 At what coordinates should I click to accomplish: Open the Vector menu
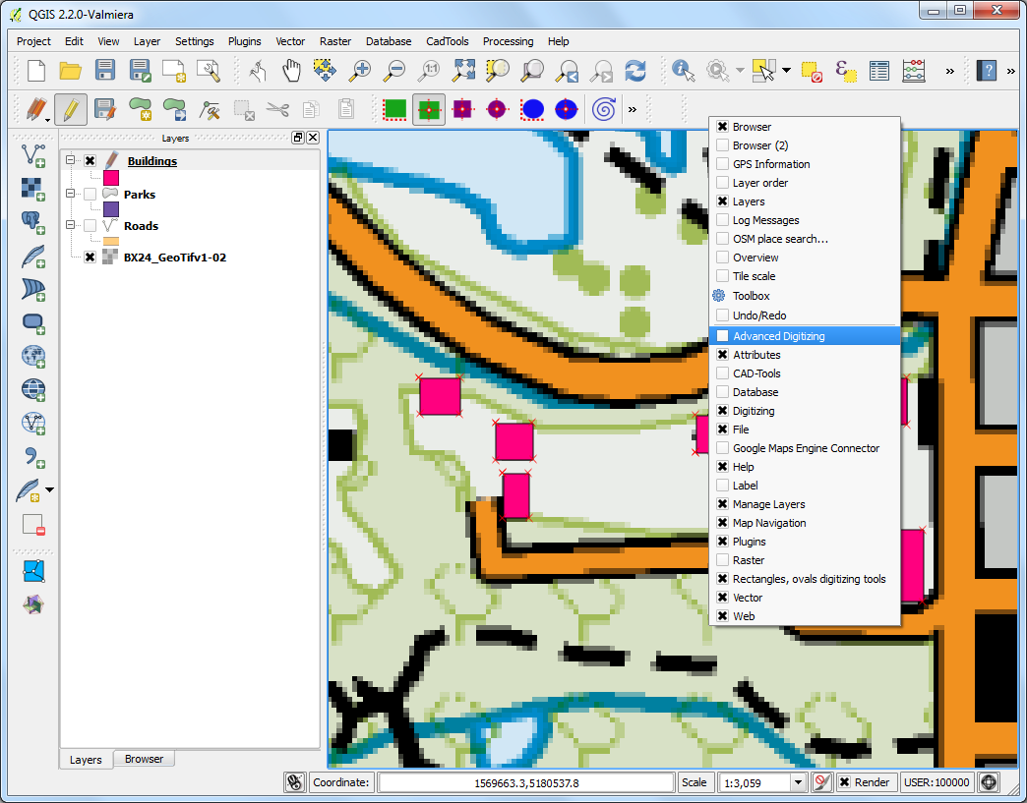tap(290, 41)
